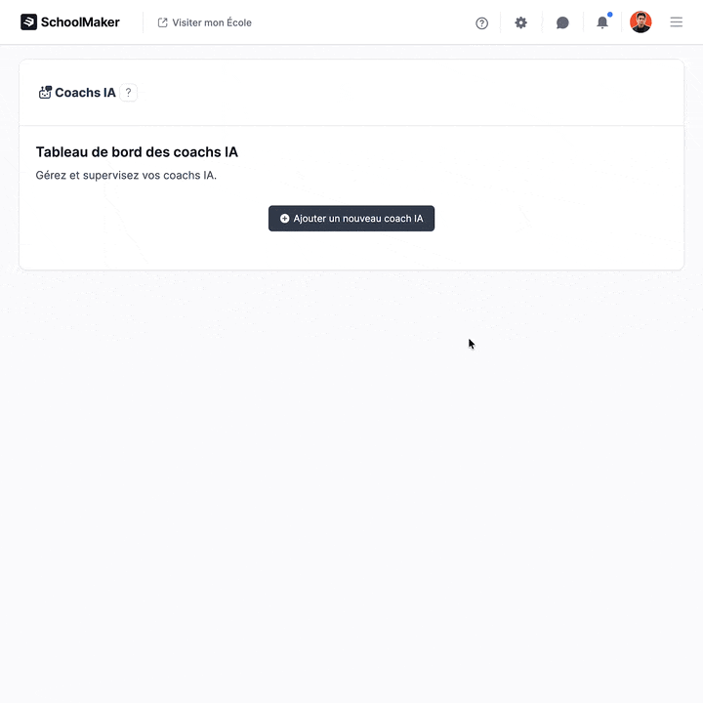Open the help circle icon in top bar
Viewport: 703px width, 703px height.
[481, 22]
